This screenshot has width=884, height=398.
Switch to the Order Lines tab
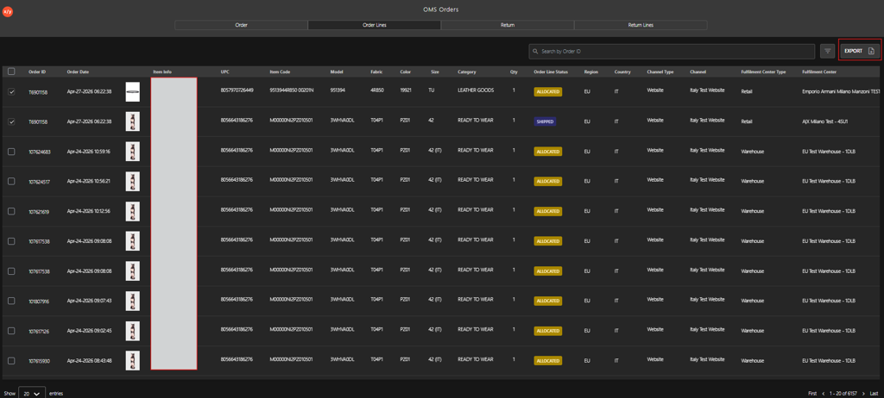(x=375, y=25)
